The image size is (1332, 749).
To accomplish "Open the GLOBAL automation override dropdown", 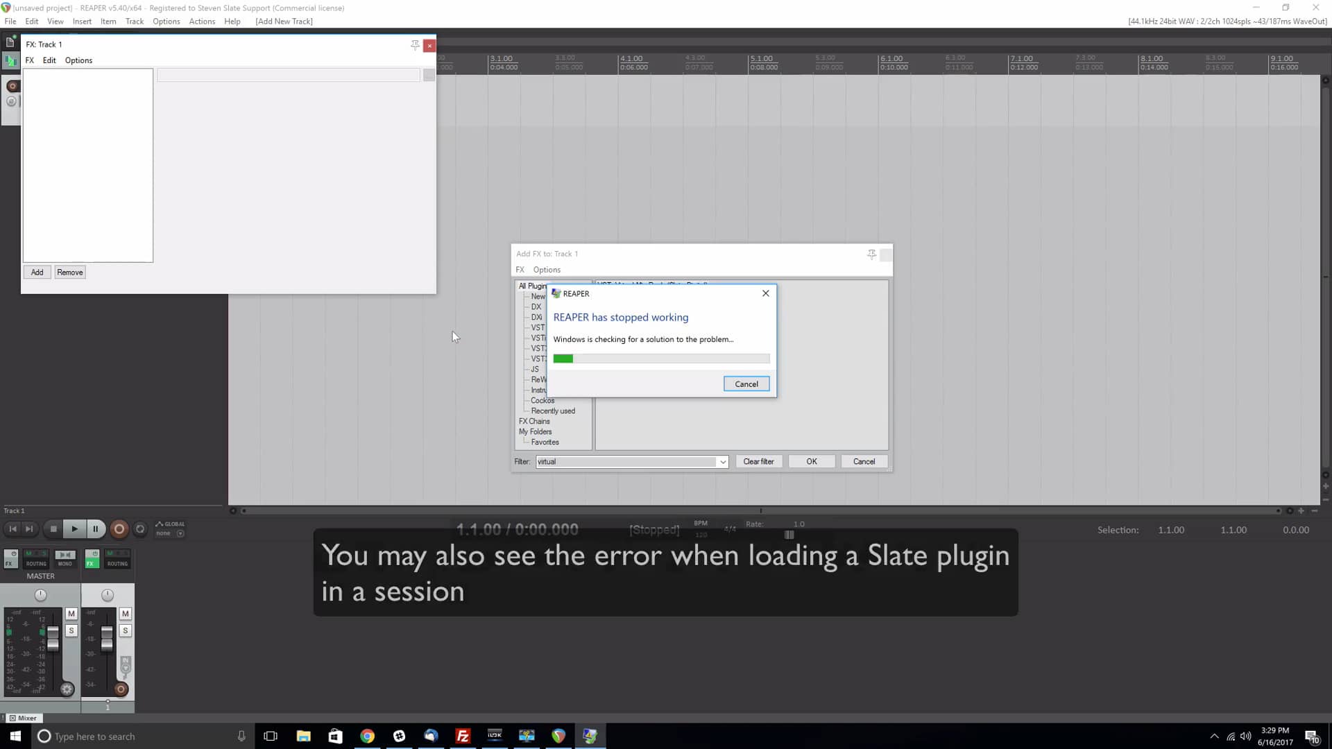I will (x=181, y=533).
